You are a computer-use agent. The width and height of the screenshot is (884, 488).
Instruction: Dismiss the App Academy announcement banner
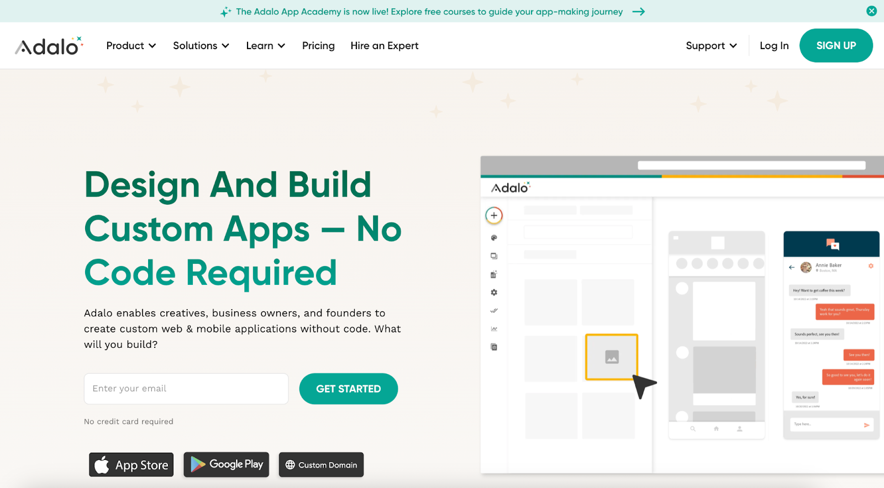pos(871,11)
